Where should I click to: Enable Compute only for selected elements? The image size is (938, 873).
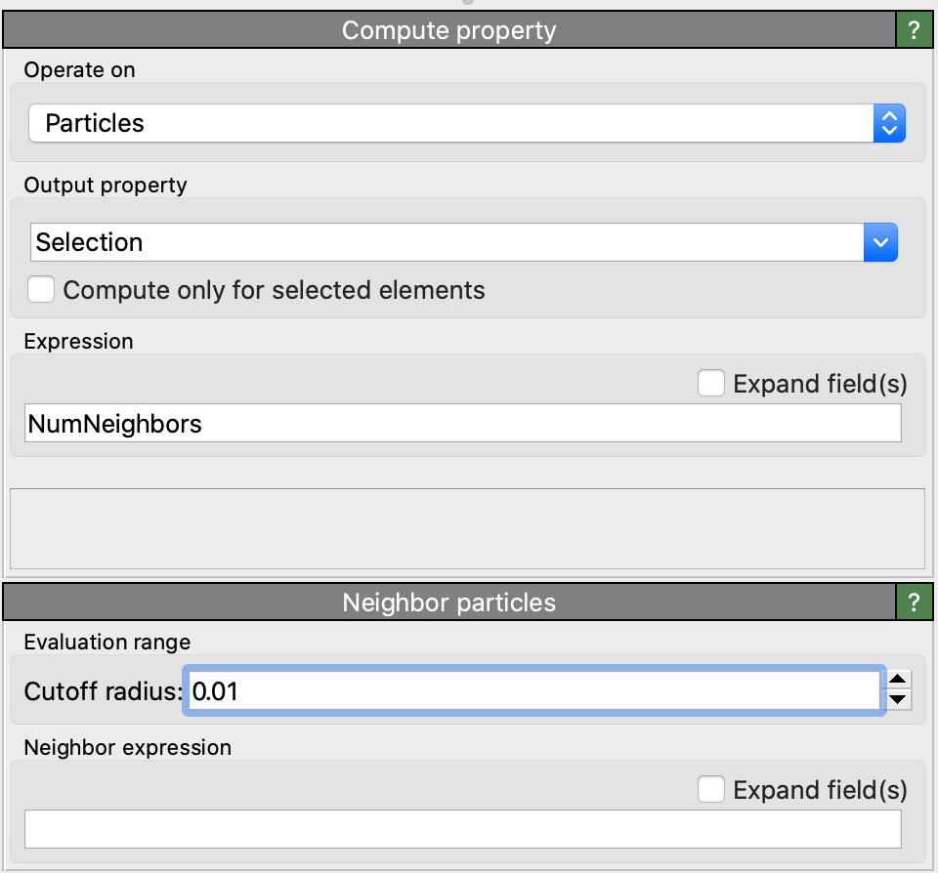(x=41, y=290)
